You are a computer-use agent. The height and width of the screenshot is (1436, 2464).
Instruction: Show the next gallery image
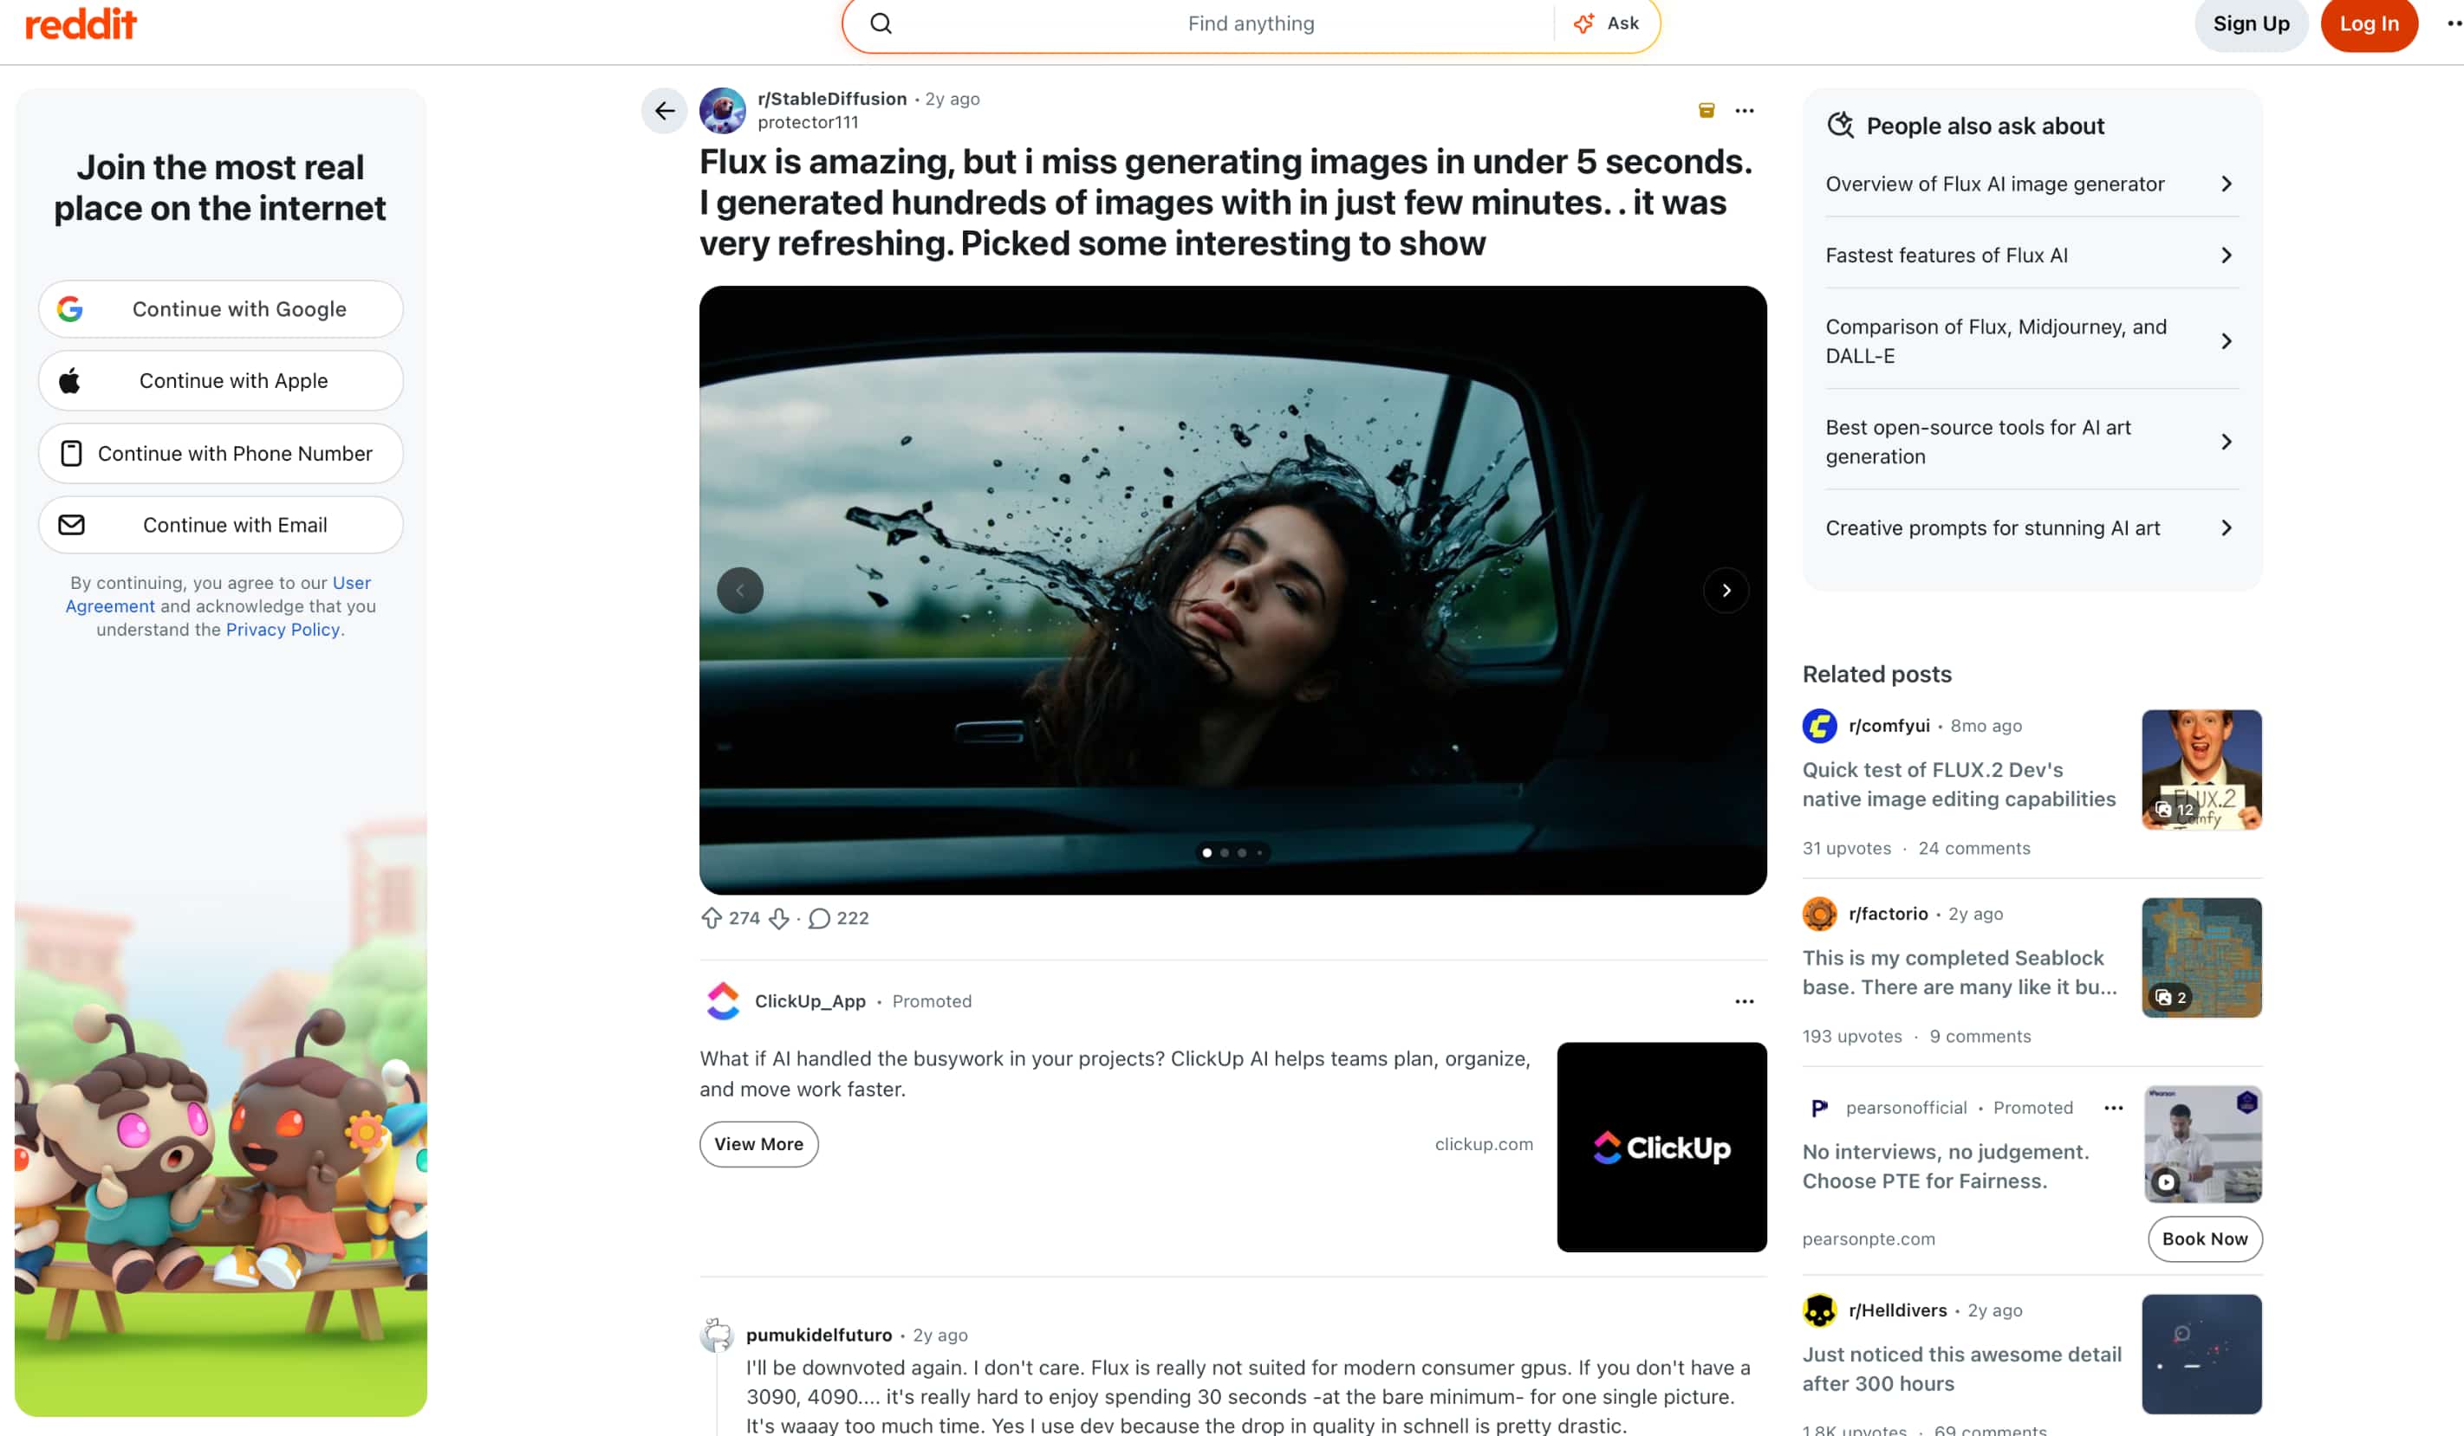pyautogui.click(x=1726, y=590)
